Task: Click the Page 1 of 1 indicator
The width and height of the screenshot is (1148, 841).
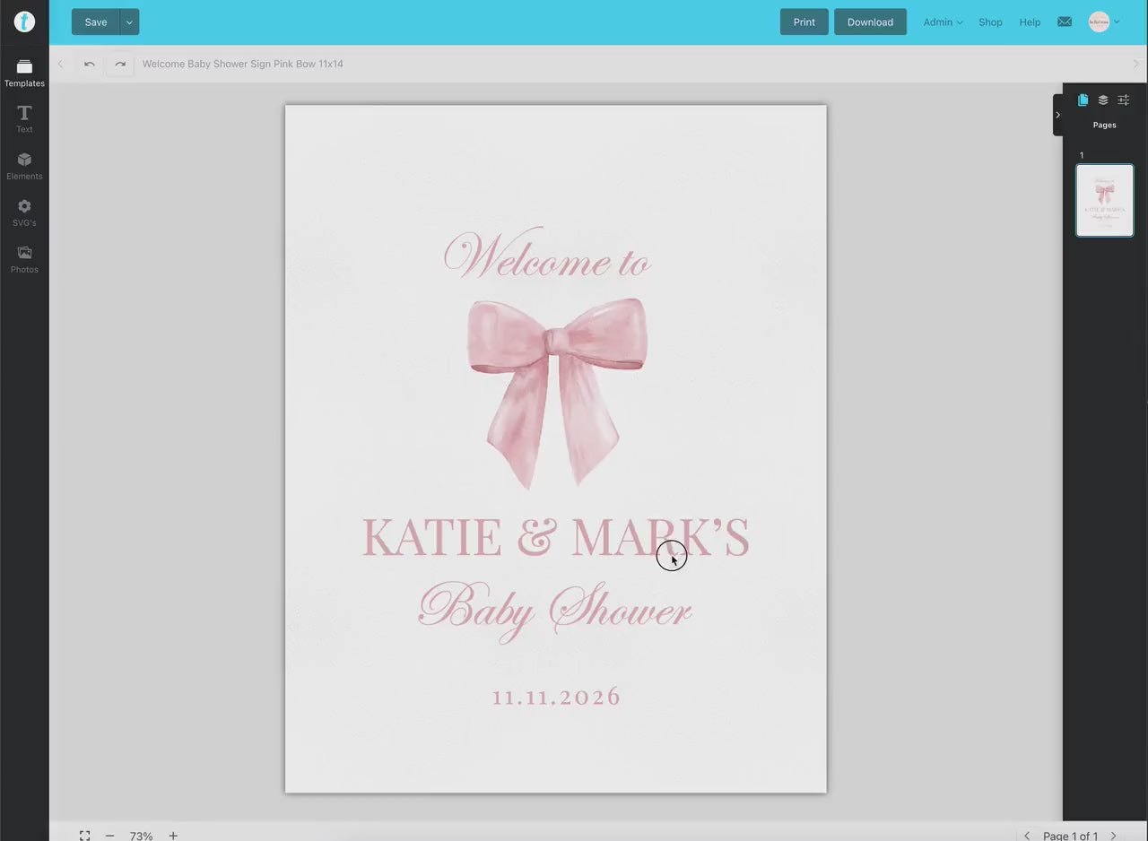Action: point(1070,836)
